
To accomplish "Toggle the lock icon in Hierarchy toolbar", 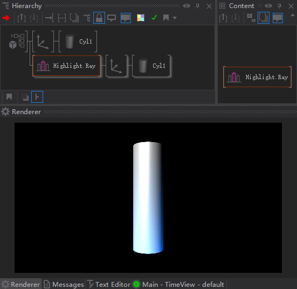I will coord(99,18).
